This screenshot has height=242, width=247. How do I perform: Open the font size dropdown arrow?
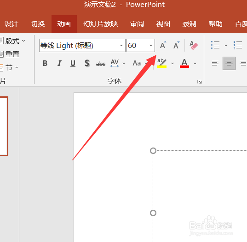click(x=151, y=46)
